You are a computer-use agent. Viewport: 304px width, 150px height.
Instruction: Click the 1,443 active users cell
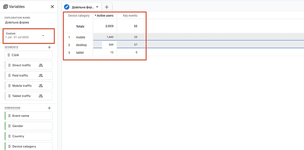click(110, 37)
